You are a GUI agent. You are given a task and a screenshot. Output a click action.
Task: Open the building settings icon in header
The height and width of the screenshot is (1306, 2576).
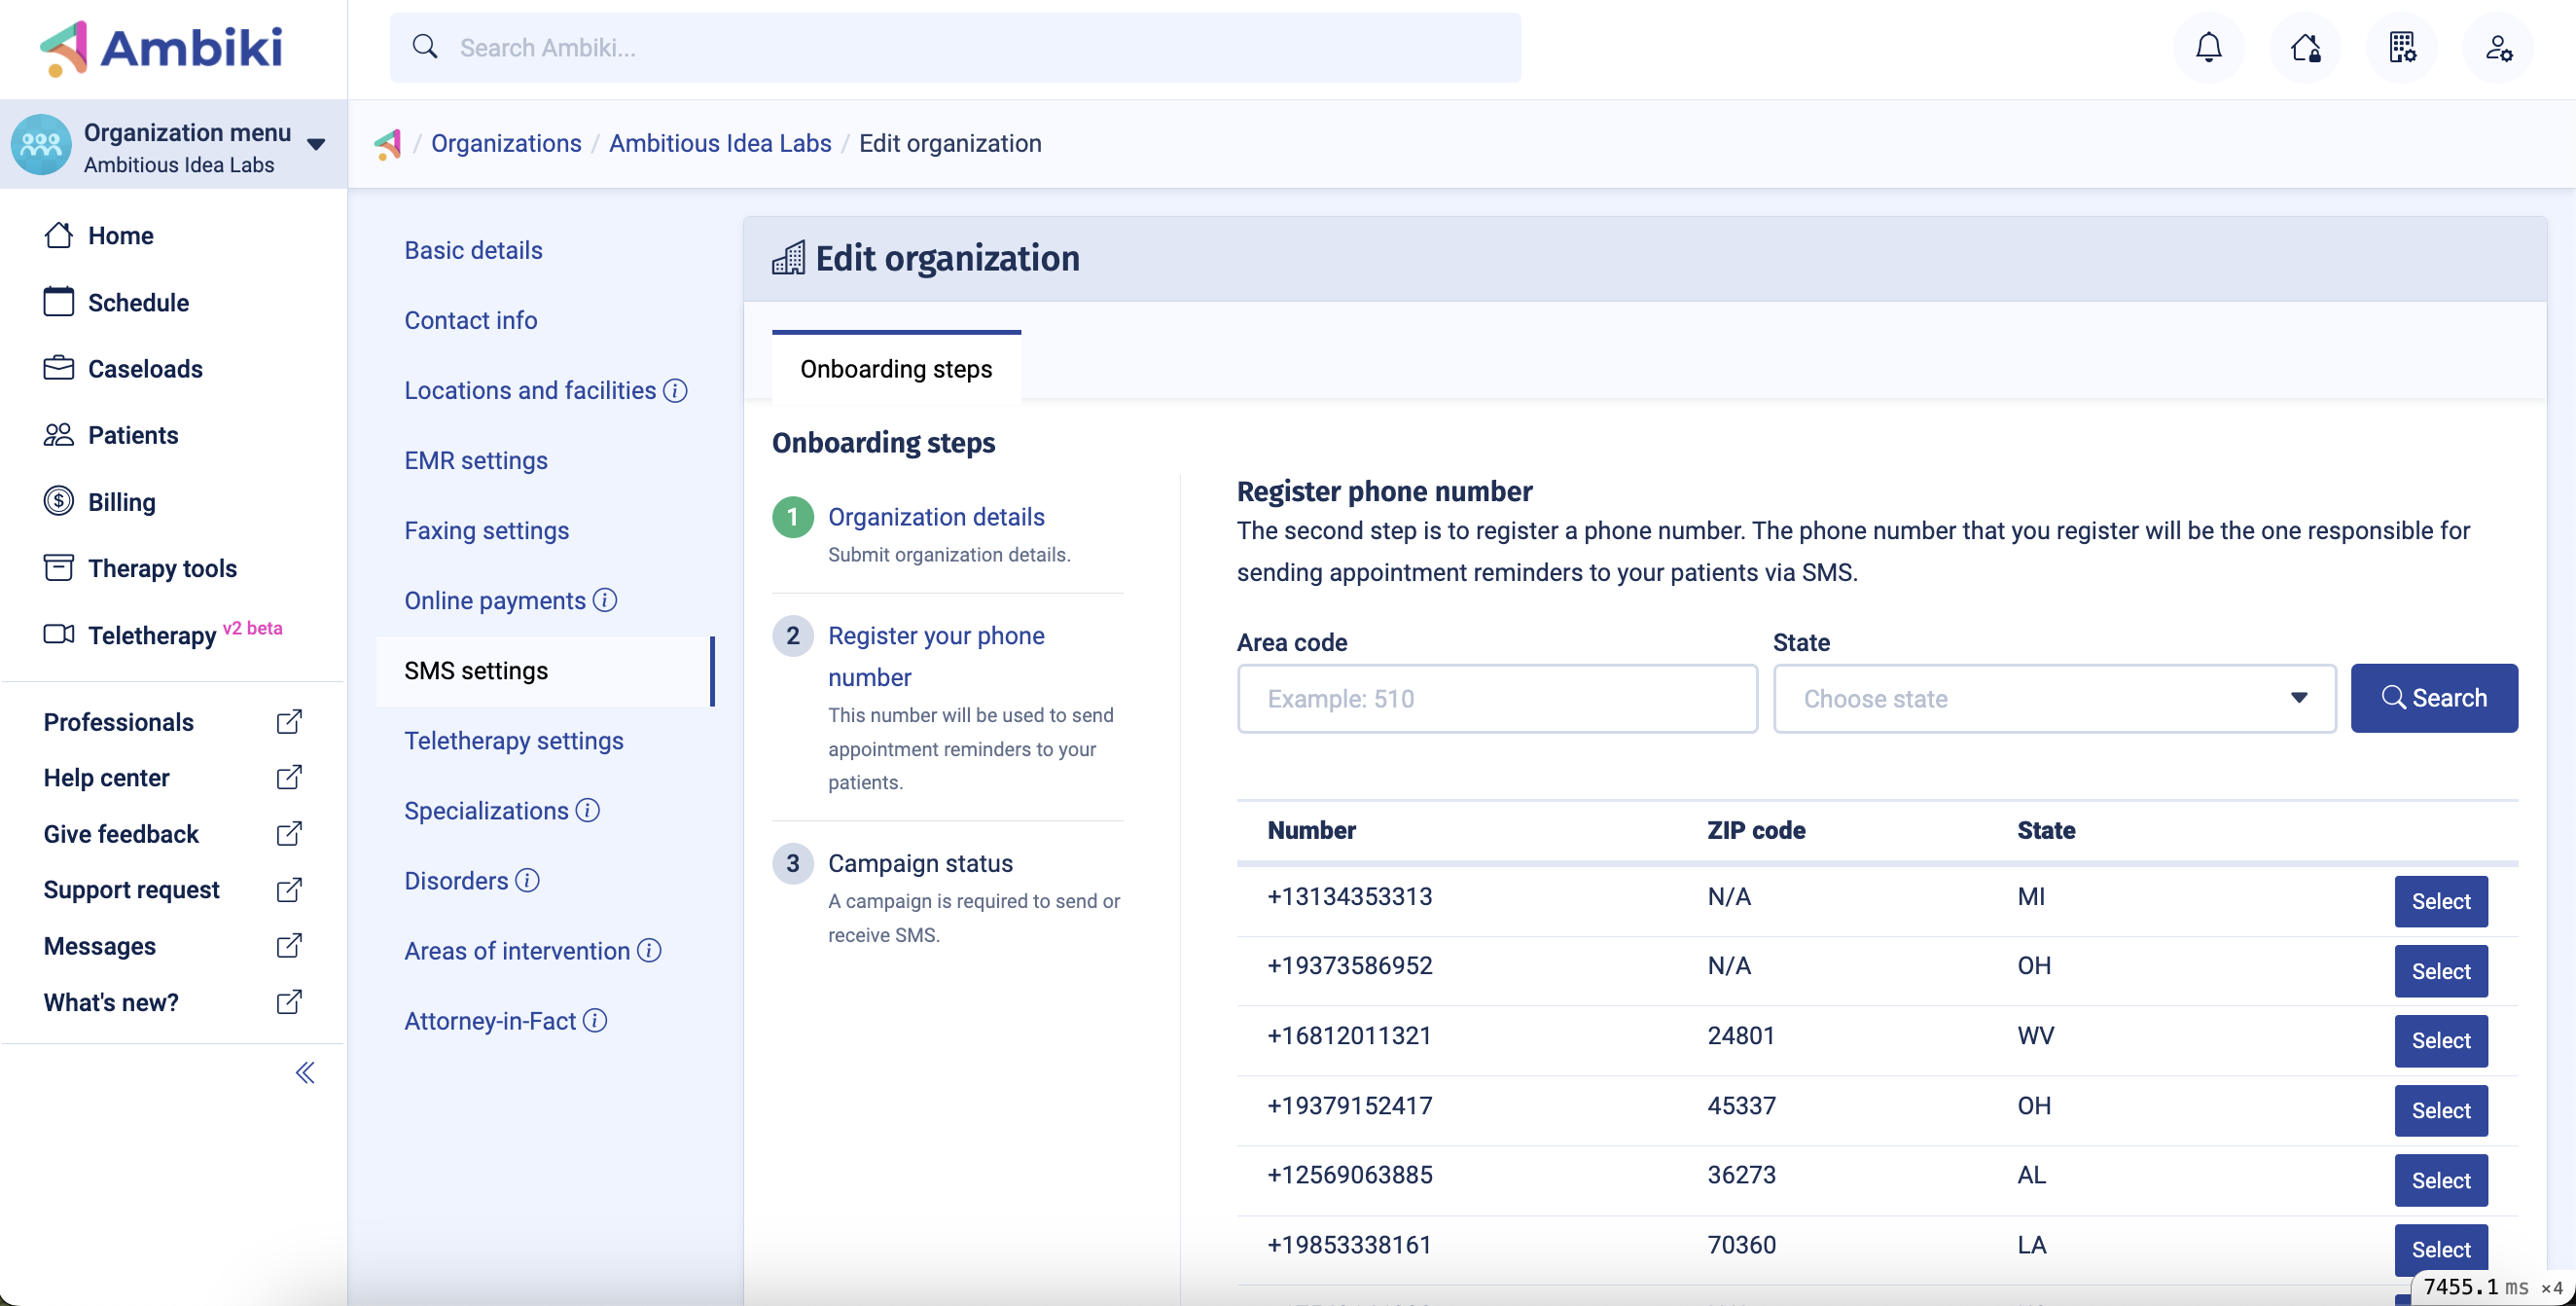[2402, 47]
